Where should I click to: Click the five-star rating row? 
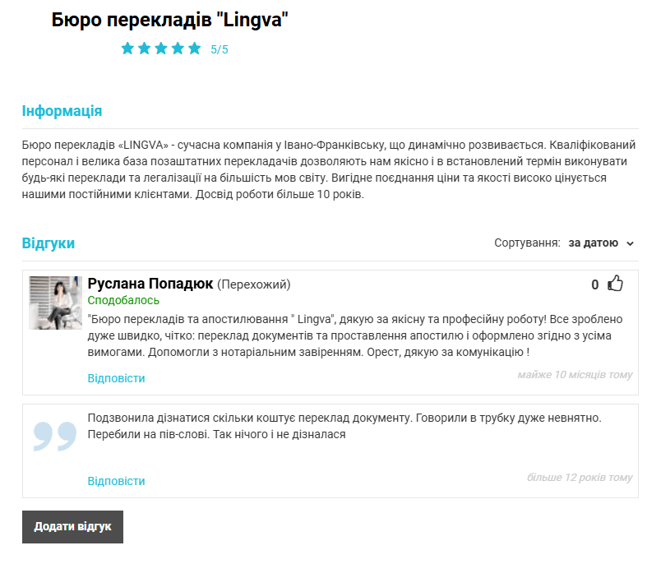pyautogui.click(x=161, y=49)
